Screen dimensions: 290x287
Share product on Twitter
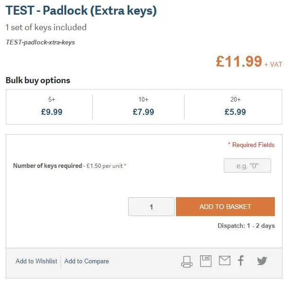coord(262,261)
